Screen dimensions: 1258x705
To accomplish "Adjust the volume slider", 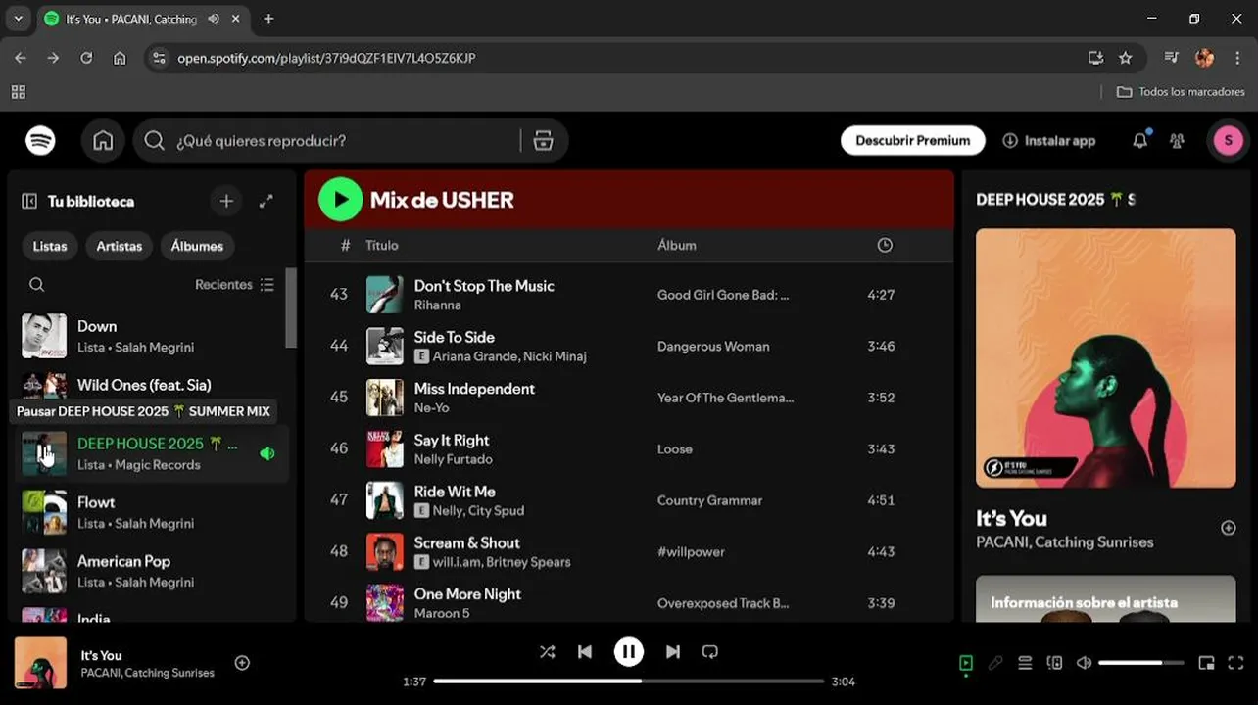I will point(1143,663).
